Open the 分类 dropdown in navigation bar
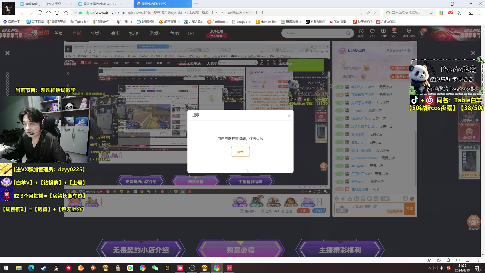Screen dimensions: 485x273 [95, 33]
